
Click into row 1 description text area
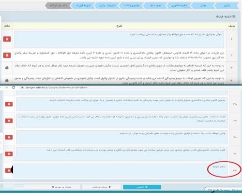(119, 39)
